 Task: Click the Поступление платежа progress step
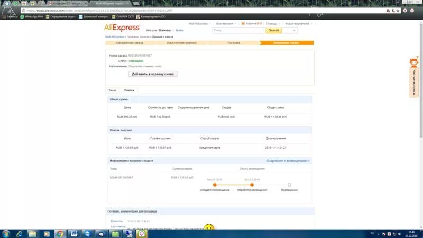(x=181, y=43)
